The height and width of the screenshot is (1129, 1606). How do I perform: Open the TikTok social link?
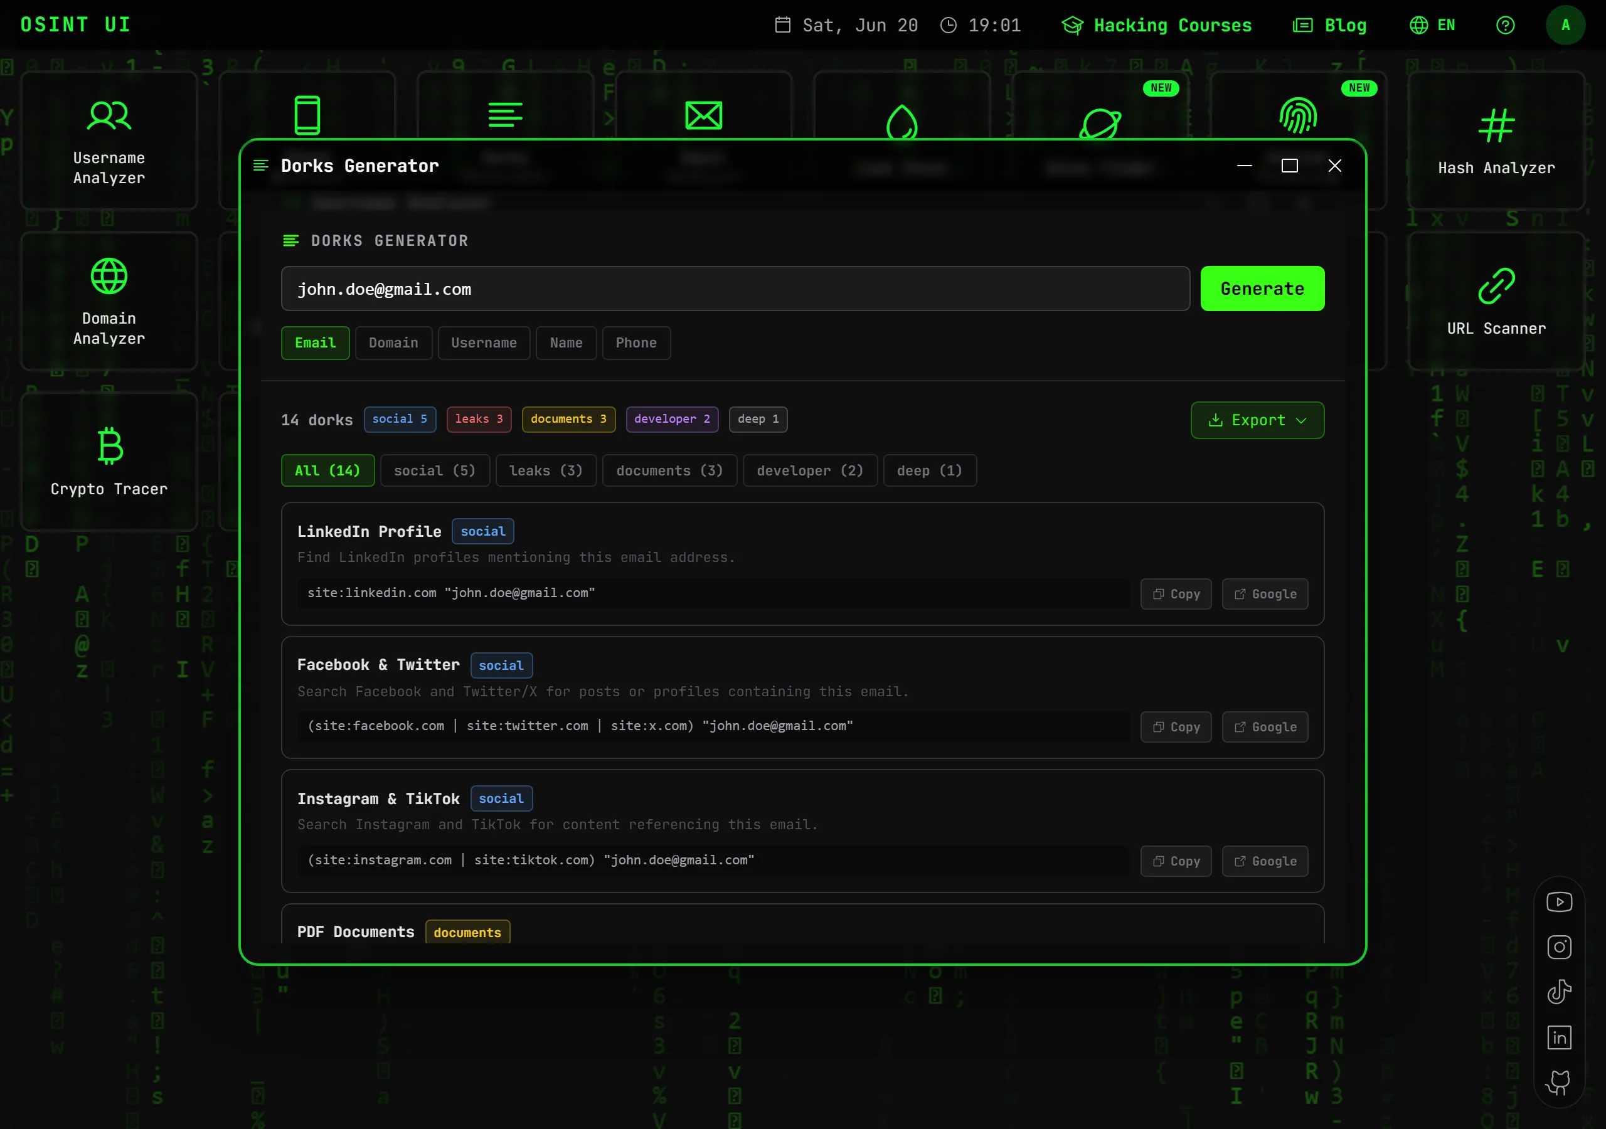pyautogui.click(x=1559, y=992)
